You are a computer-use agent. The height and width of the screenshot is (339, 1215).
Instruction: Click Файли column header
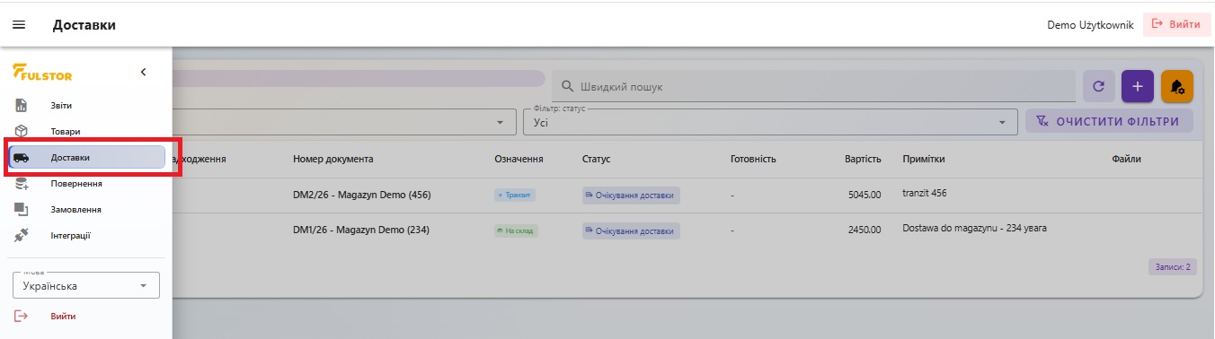pos(1126,160)
